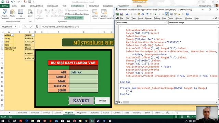The width and height of the screenshot is (219, 123).
Task: Click the next sheet tab scroll arrow
Action: tap(9, 113)
